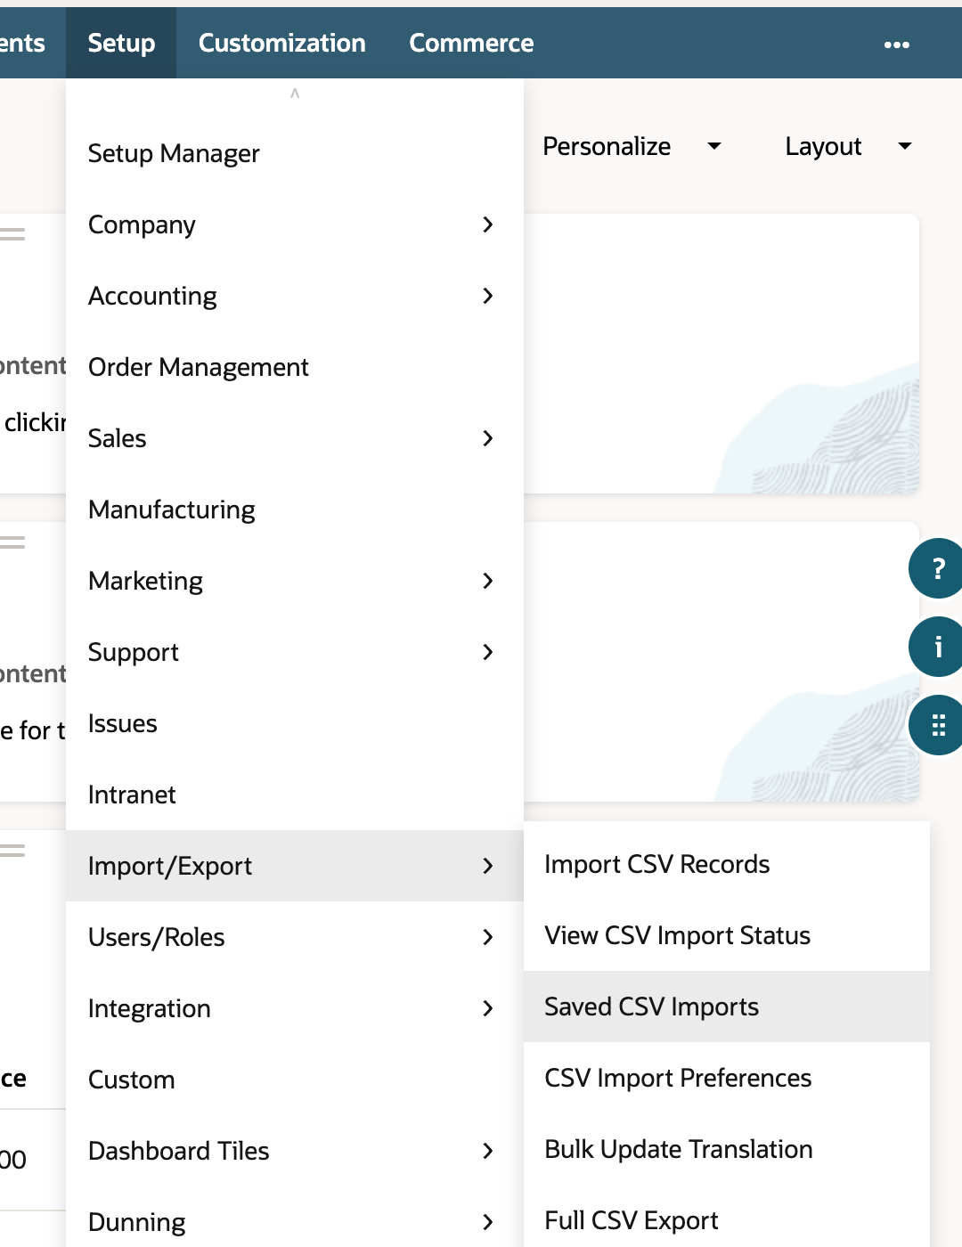
Task: Click the Accounting menu label
Action: pos(152,297)
